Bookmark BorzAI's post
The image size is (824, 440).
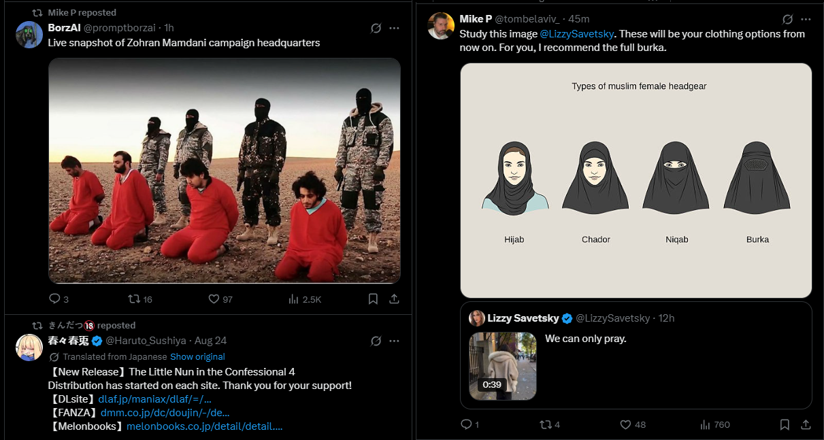[x=373, y=299]
